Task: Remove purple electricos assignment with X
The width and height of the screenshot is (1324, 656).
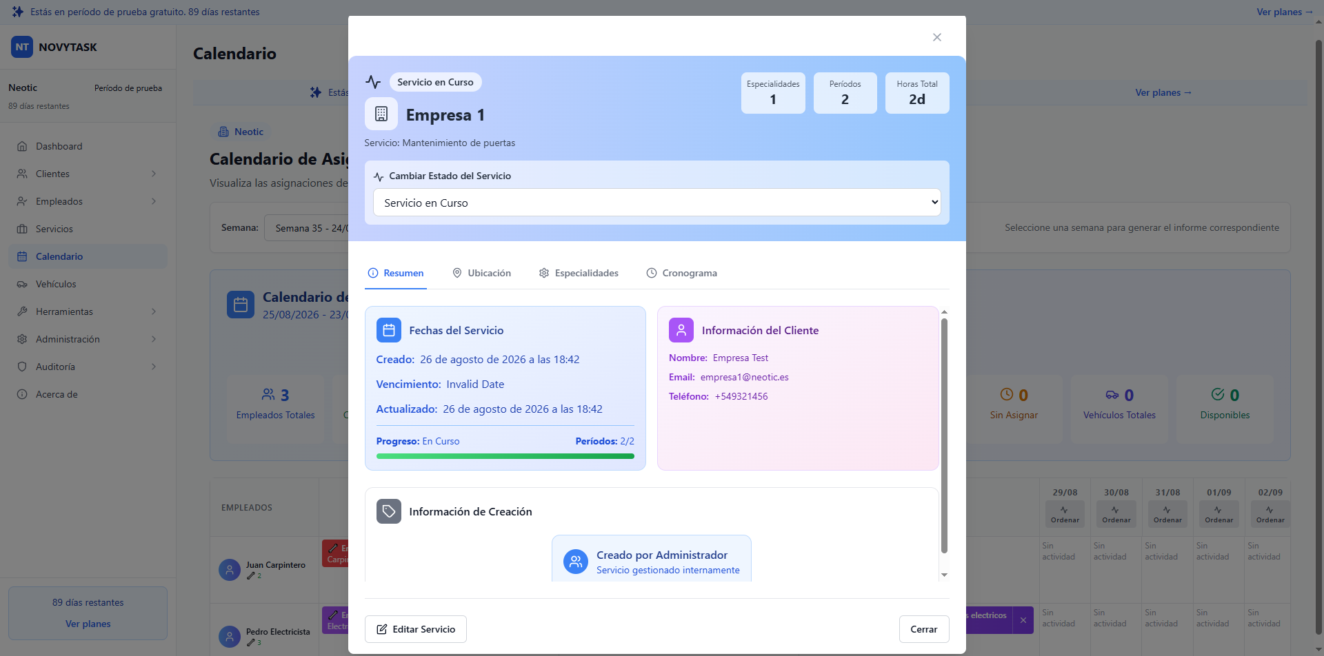Action: [x=1023, y=620]
